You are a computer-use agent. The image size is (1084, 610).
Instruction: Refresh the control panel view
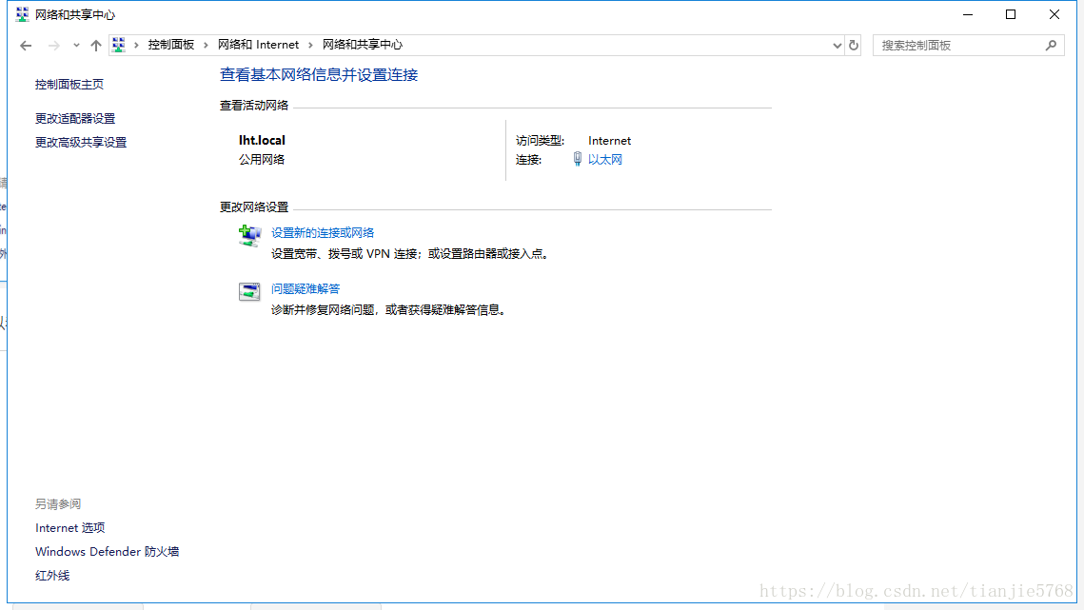pos(854,46)
